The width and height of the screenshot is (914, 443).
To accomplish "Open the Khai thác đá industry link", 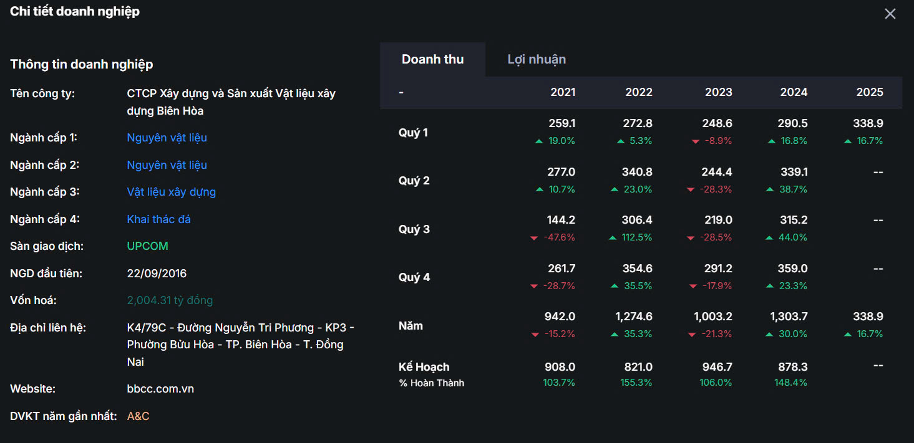I will click(x=158, y=219).
